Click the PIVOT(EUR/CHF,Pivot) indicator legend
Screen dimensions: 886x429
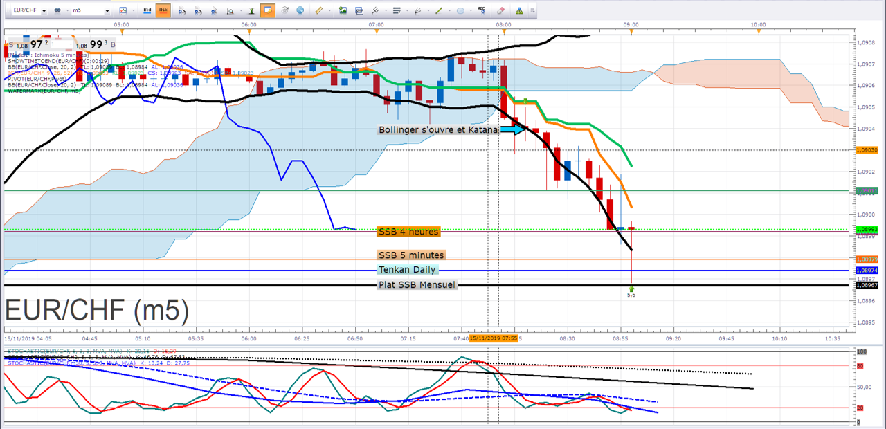tap(37, 79)
